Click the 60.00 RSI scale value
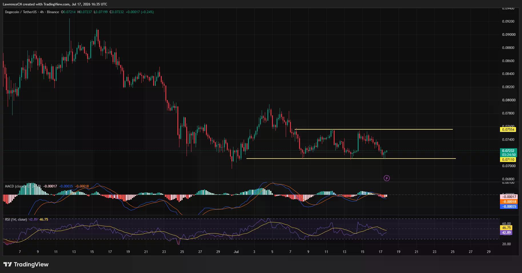522x273 pixels. (x=506, y=224)
